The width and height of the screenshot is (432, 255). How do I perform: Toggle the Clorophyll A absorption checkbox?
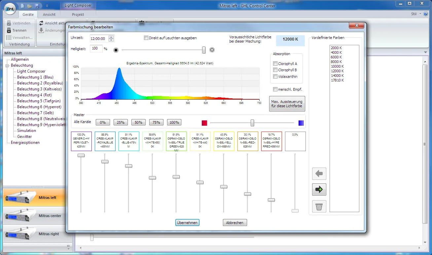(275, 64)
